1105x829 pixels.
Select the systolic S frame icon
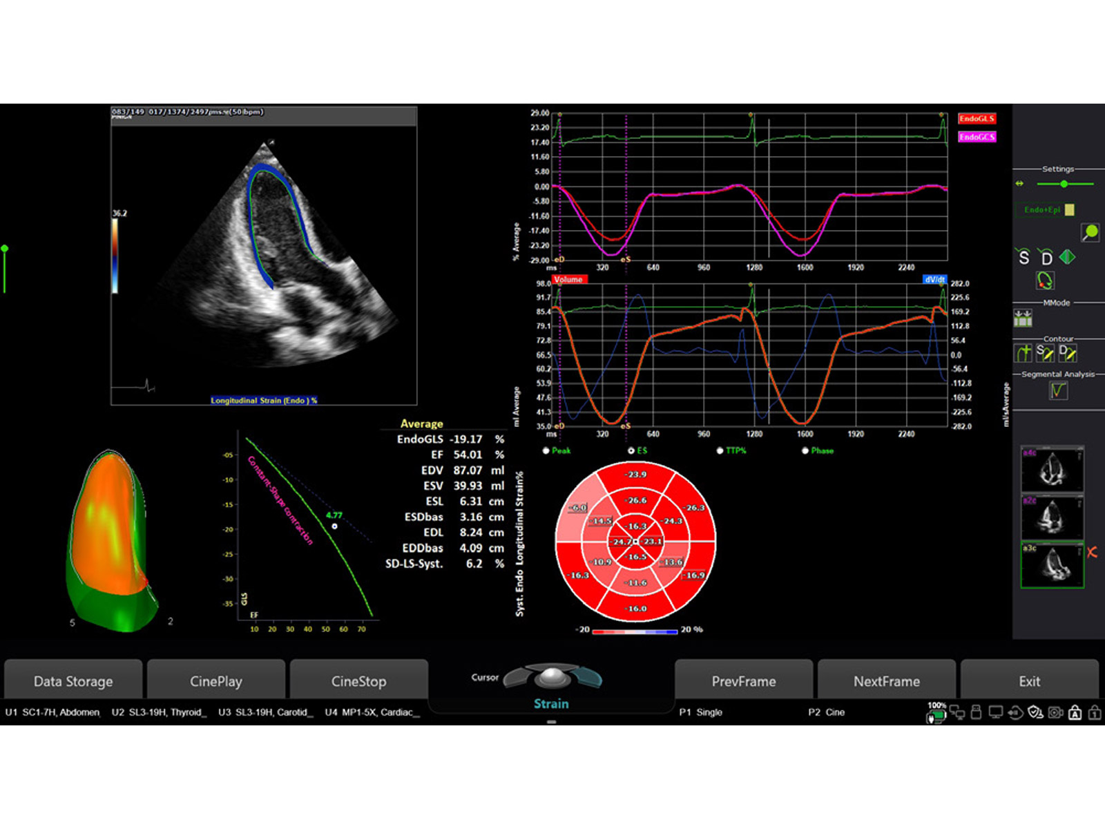click(x=1024, y=257)
